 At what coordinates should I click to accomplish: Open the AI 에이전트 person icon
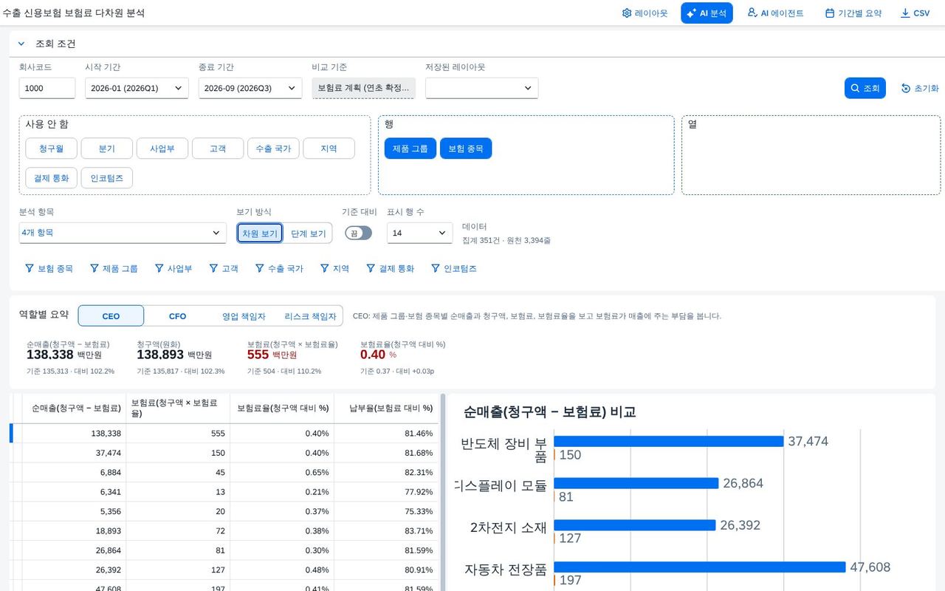coord(752,13)
